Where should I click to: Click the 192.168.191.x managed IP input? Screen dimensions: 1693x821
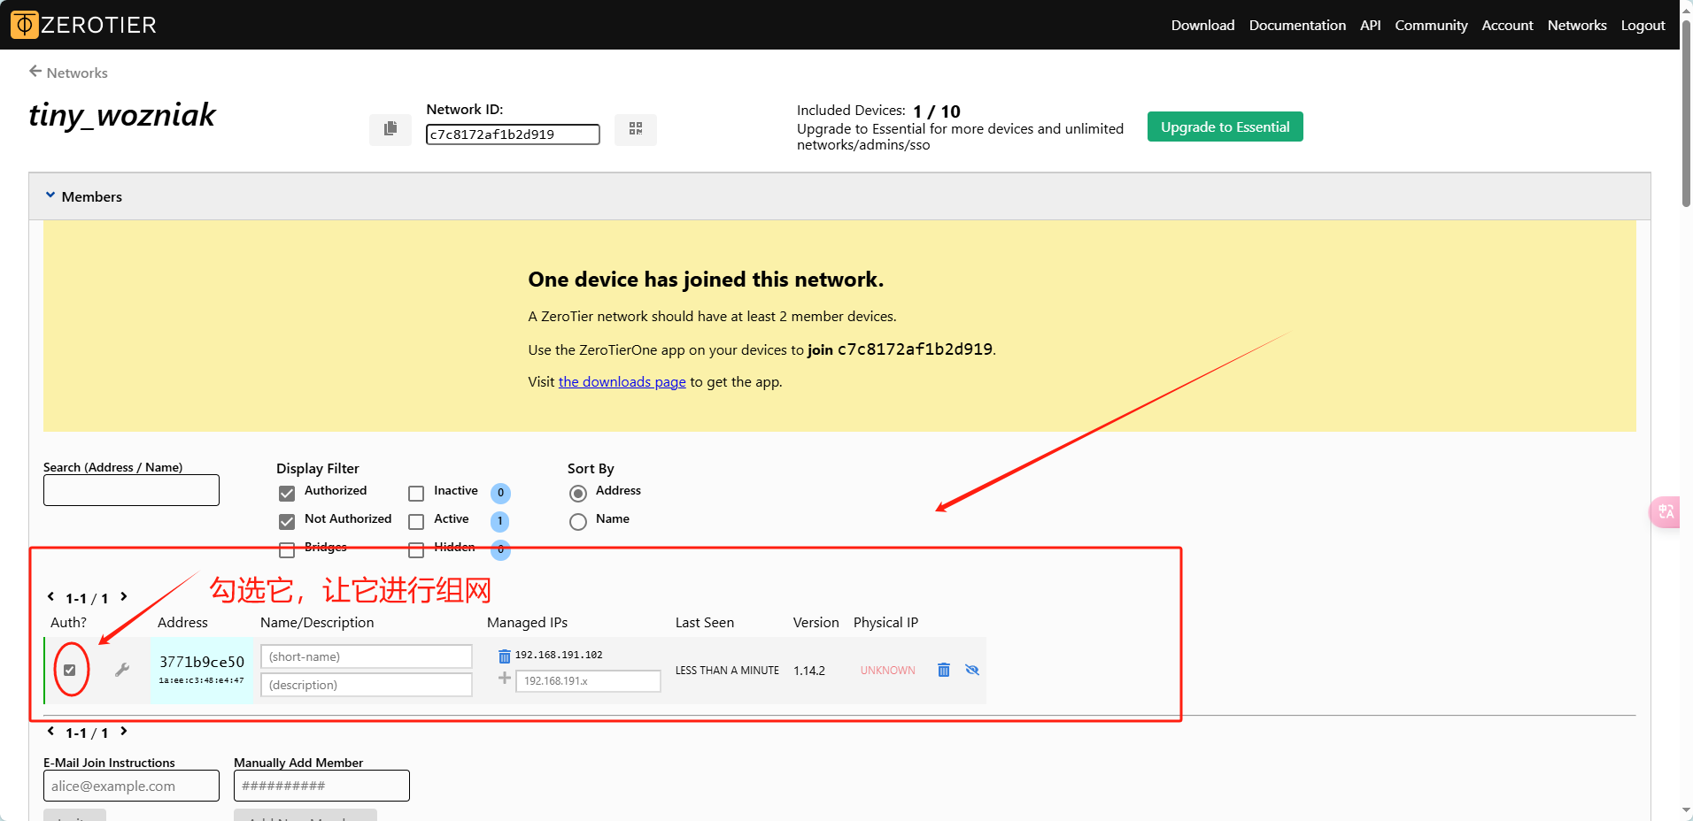point(588,680)
